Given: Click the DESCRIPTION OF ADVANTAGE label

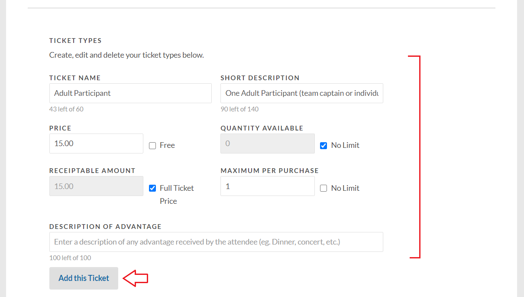Looking at the screenshot, I should click(x=105, y=227).
